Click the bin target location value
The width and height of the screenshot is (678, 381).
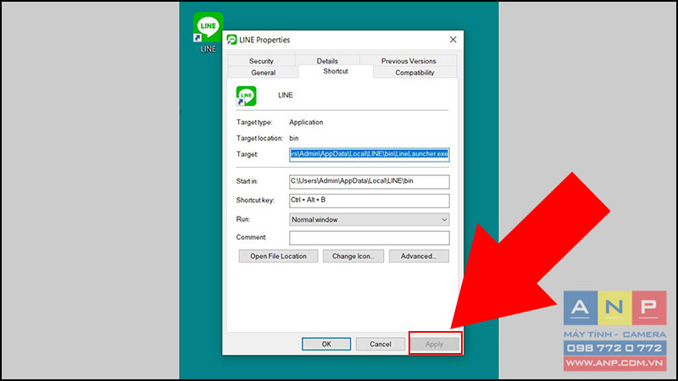[x=294, y=138]
